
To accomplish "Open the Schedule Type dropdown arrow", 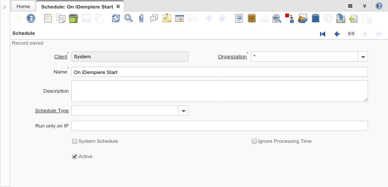I will pos(183,110).
